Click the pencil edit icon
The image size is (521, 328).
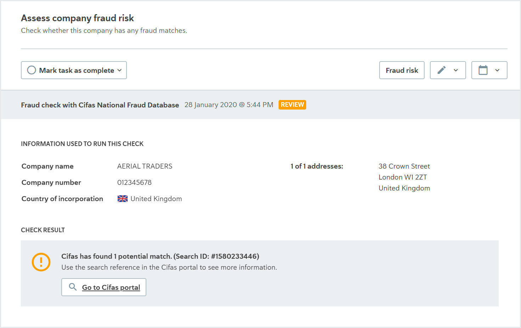[441, 70]
